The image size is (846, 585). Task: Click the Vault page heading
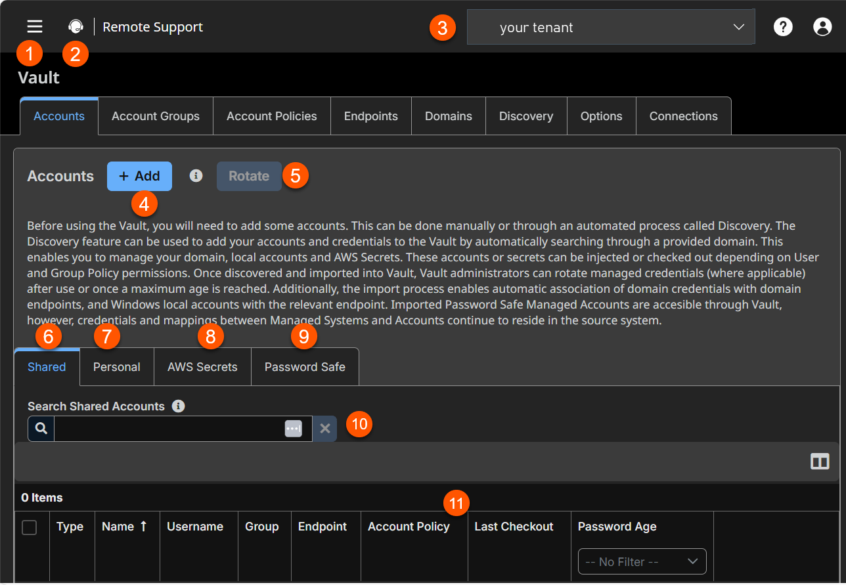(39, 77)
